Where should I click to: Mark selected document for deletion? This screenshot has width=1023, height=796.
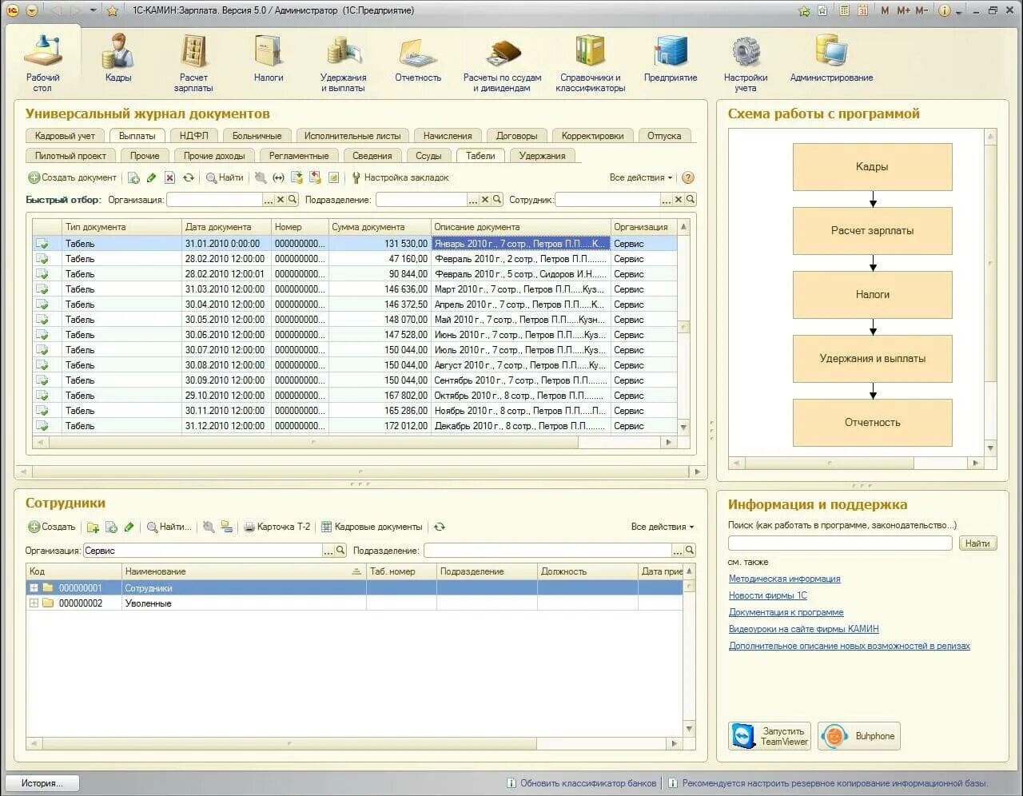click(169, 177)
